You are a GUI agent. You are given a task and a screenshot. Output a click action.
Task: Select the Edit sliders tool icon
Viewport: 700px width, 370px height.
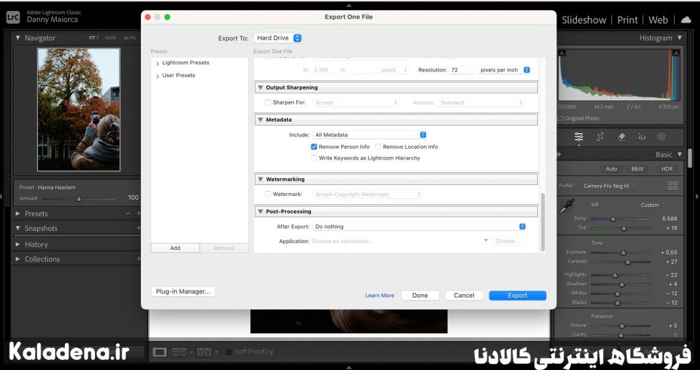(x=578, y=137)
